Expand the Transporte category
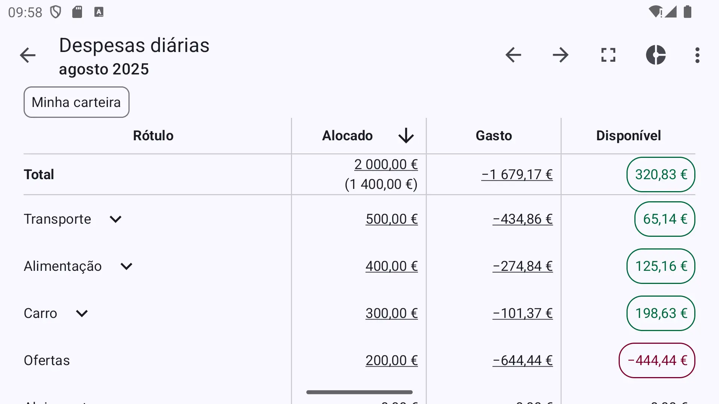The image size is (719, 404). click(x=115, y=219)
